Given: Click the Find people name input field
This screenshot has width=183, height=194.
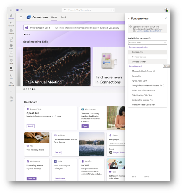Looking at the screenshot, I should tap(117, 144).
